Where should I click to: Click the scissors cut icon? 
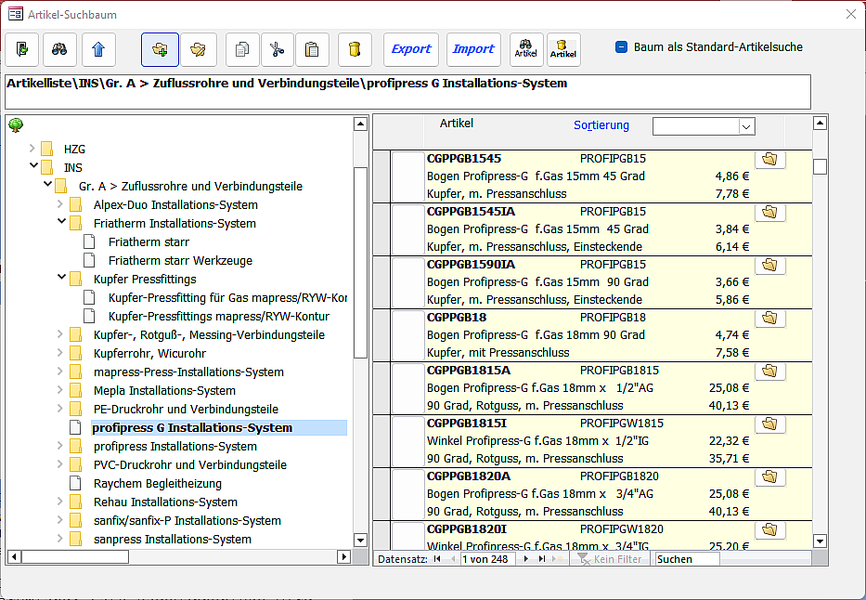277,49
